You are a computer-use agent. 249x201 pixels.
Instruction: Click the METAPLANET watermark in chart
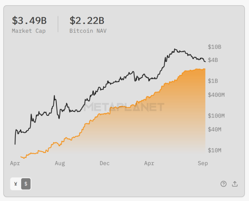(124, 107)
